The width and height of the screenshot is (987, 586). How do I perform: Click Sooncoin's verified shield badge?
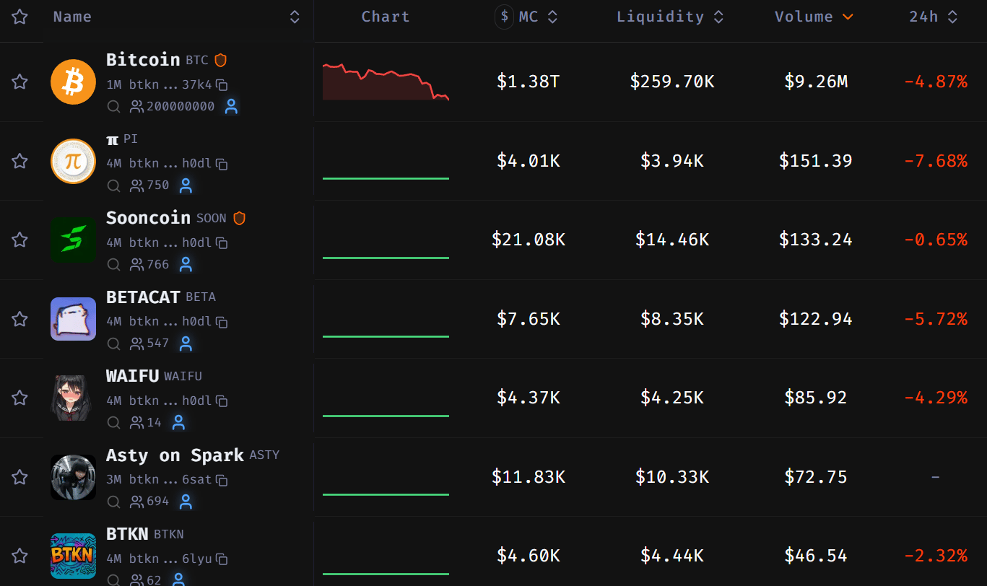[x=240, y=218]
